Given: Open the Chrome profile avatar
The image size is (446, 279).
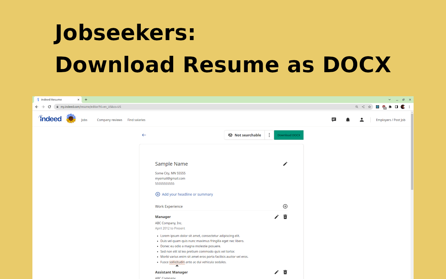Looking at the screenshot, I should click(x=403, y=107).
